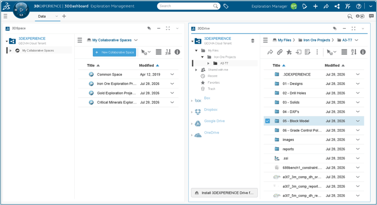This screenshot has width=377, height=205.
Task: Open 01 - Designs row chevron menu
Action: tap(358, 84)
